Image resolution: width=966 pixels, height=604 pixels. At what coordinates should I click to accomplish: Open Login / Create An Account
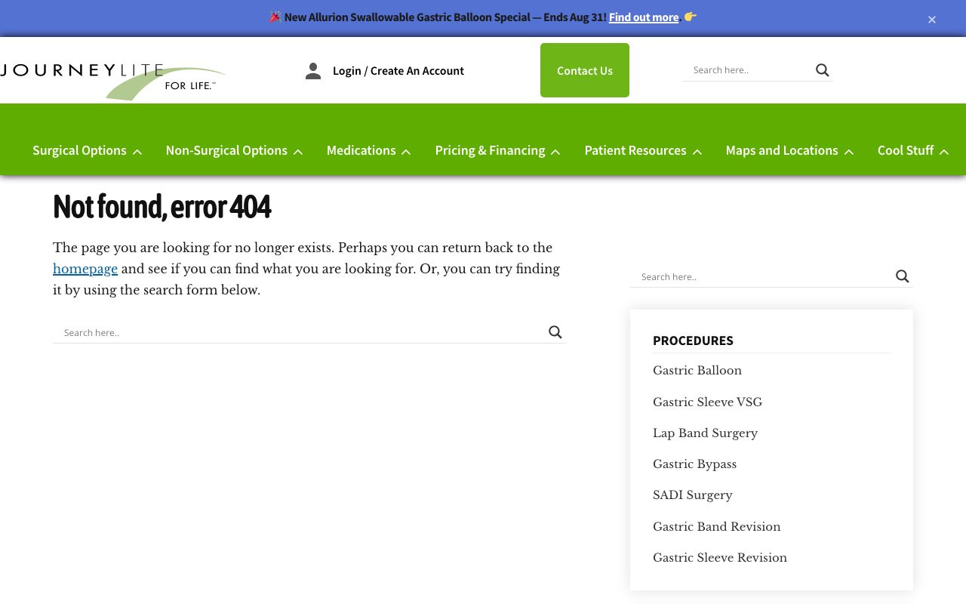[398, 71]
